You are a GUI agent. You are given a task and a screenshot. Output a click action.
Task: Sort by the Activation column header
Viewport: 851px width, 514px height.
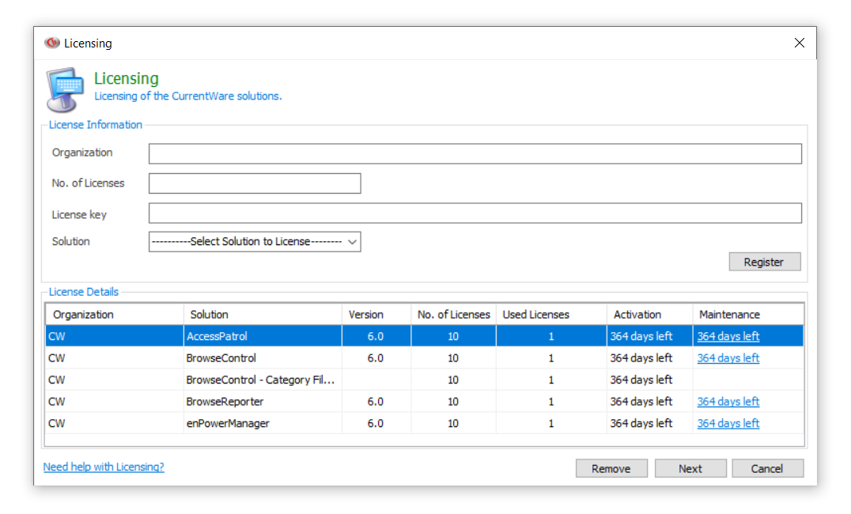click(x=649, y=314)
